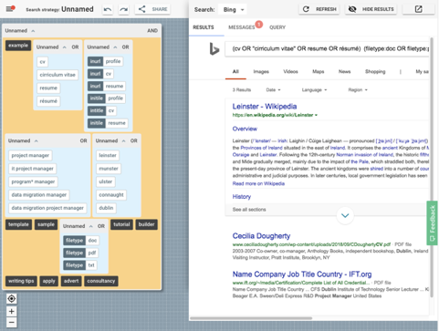The width and height of the screenshot is (439, 331).
Task: Open the History section link
Action: (x=242, y=197)
